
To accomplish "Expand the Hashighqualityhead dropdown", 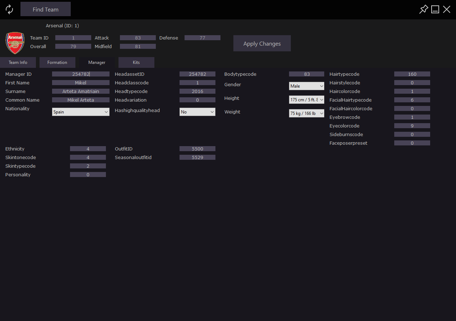I will [197, 112].
